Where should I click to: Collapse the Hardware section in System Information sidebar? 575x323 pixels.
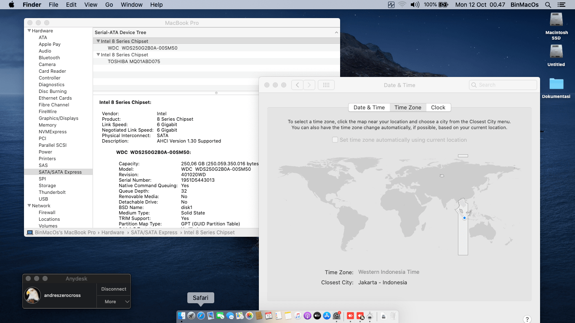pos(29,30)
